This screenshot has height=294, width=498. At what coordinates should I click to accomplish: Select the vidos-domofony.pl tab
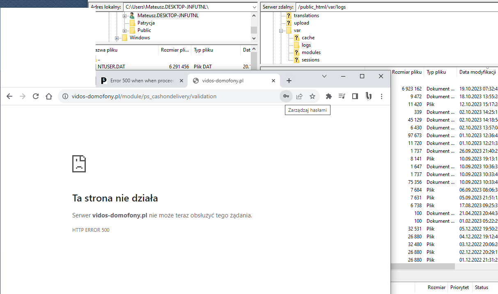(233, 81)
